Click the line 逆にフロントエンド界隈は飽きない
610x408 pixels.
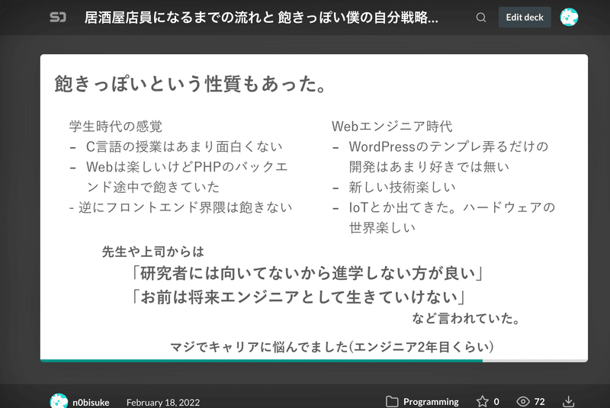185,207
